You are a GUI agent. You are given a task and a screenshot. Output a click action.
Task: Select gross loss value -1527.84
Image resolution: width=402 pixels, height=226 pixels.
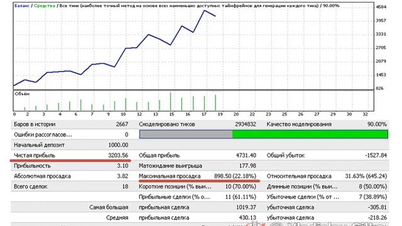tap(376, 156)
